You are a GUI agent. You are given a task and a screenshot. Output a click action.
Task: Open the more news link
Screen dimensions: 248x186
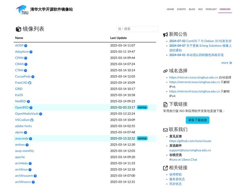(227, 63)
